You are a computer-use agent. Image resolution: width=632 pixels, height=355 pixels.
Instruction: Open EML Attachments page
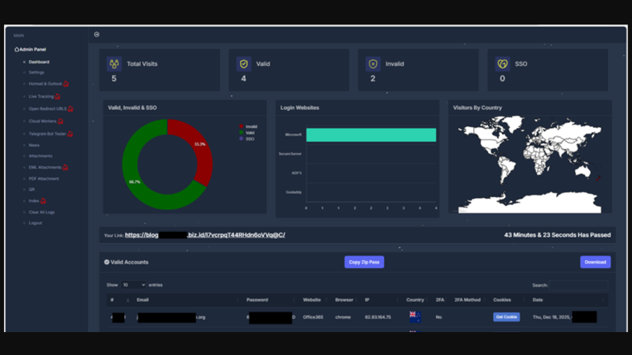(x=45, y=167)
